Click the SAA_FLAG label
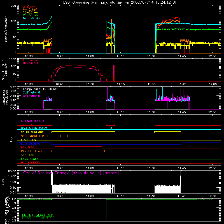Screen dimensions: 224x224 [x=27, y=147]
